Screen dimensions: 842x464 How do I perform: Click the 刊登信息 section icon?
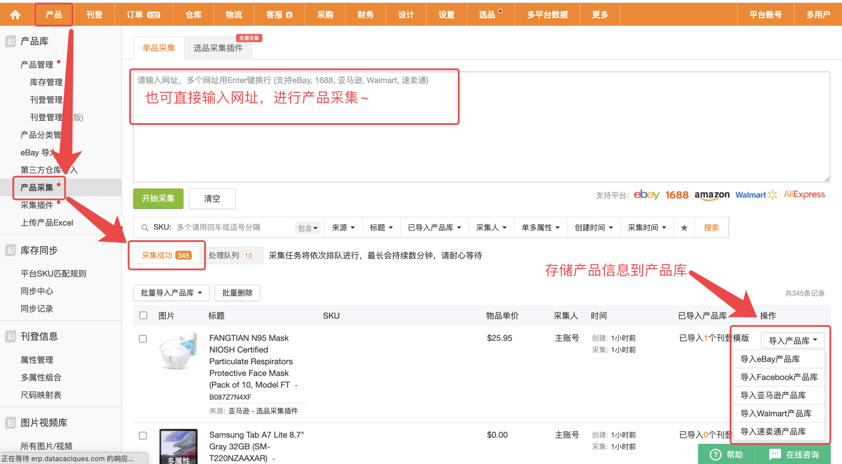coord(11,336)
